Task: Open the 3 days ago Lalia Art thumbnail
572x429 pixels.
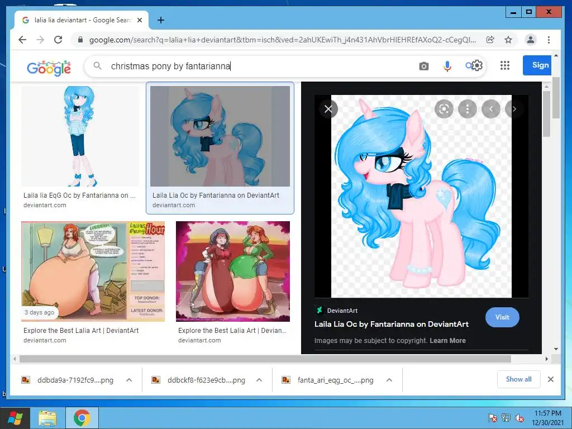Action: click(x=93, y=271)
